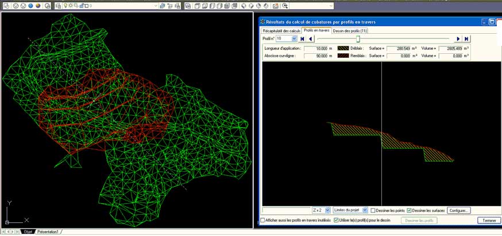Click the layout tabs last-tab arrow
This screenshot has height=236, width=502.
point(18,232)
